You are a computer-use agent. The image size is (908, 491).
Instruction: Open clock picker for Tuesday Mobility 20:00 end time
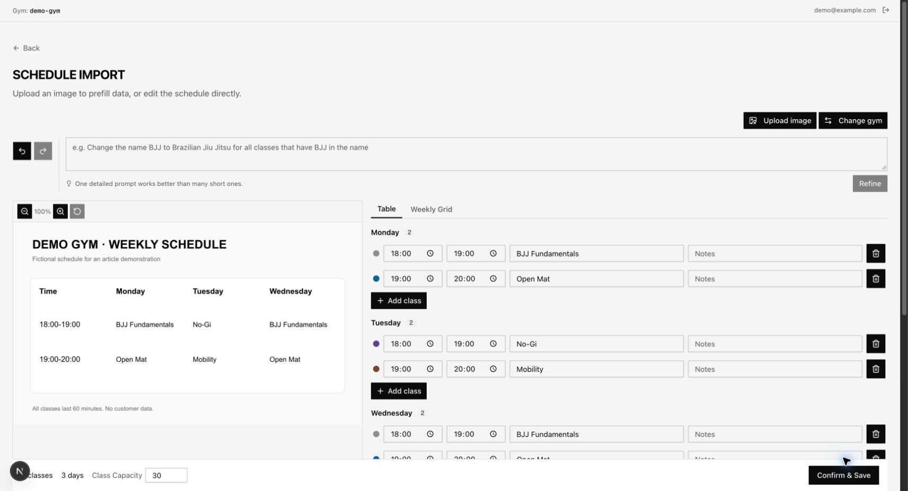[x=493, y=369]
